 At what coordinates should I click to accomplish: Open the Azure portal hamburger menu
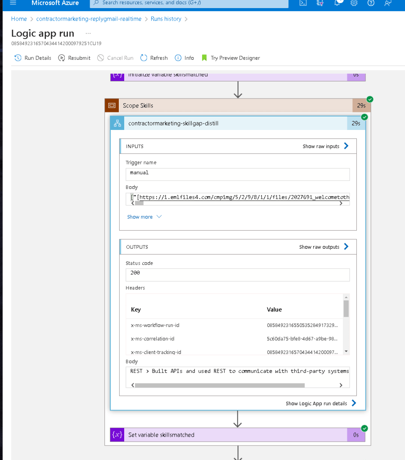(13, 3)
